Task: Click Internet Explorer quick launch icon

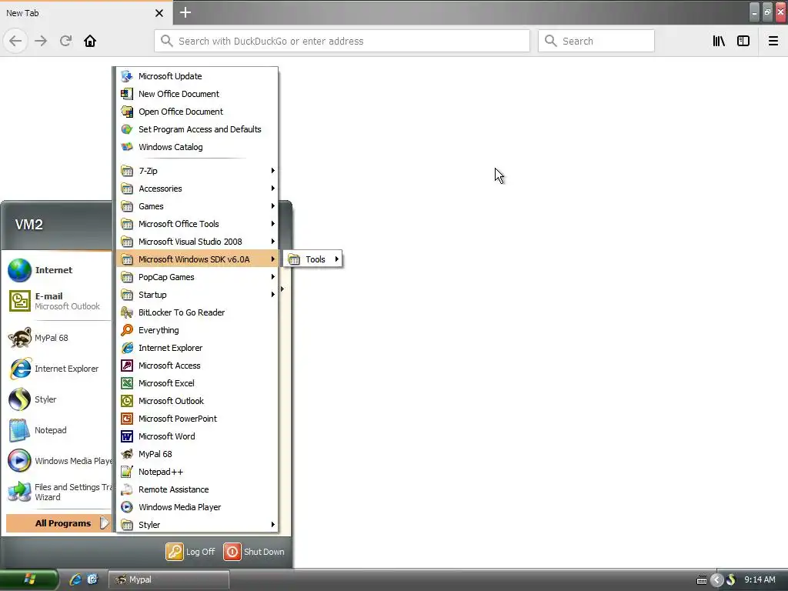Action: [x=75, y=579]
